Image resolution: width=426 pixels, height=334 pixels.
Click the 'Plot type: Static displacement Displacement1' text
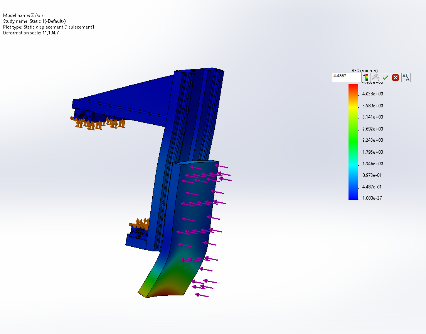[x=49, y=27]
